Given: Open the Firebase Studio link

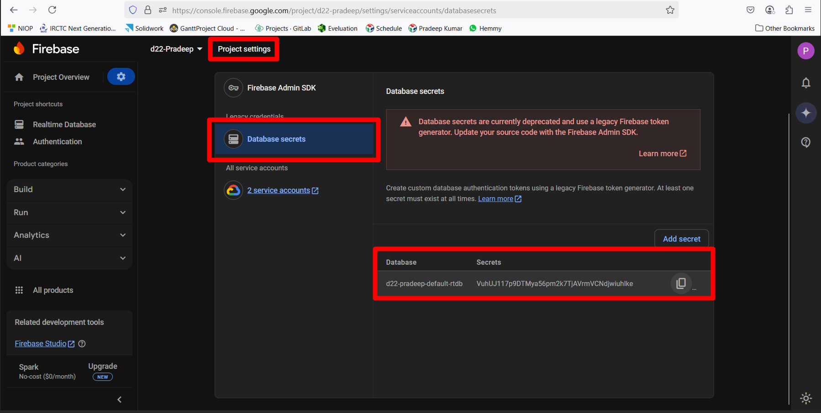Looking at the screenshot, I should pos(44,344).
